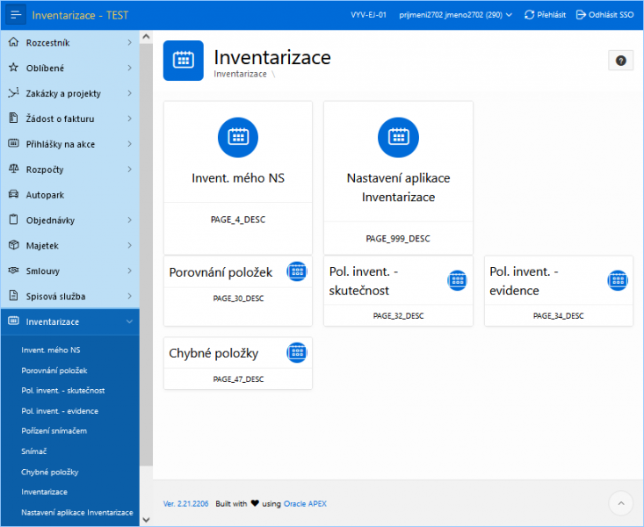This screenshot has height=527, width=644.
Task: Open Pořízení snímačem from the sidebar submenu
Action: pyautogui.click(x=54, y=431)
